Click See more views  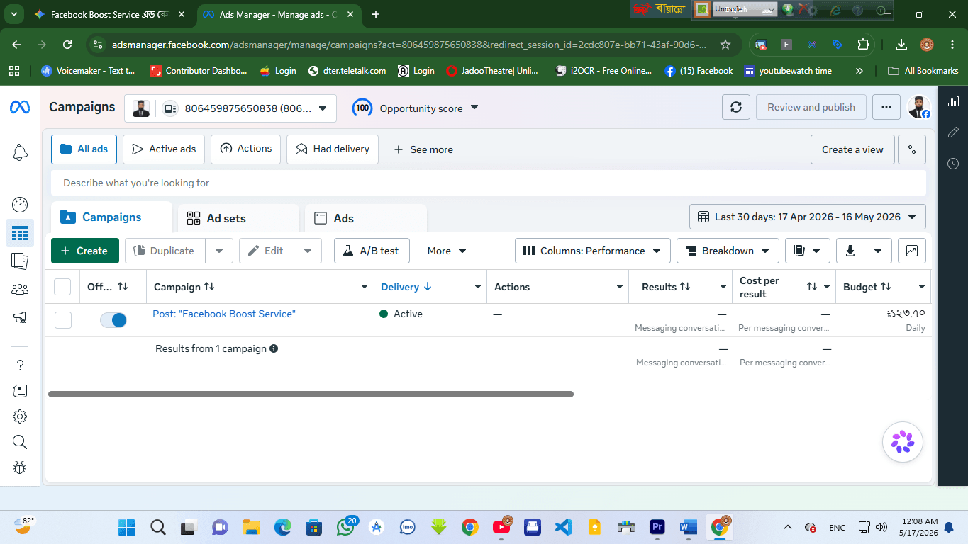coord(423,149)
